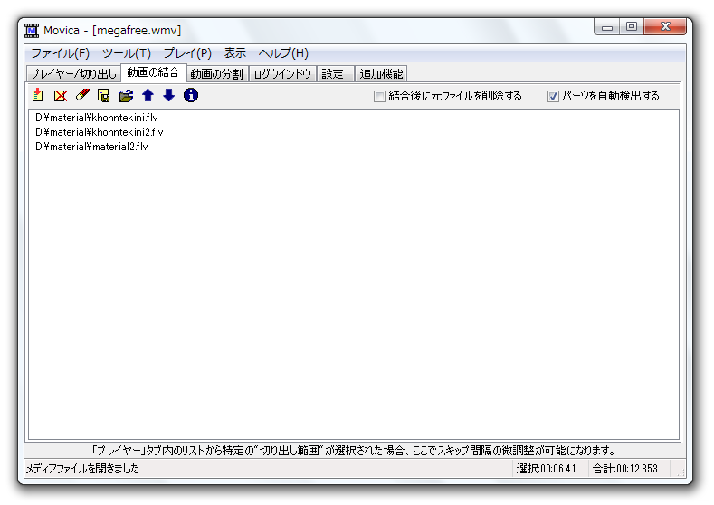This screenshot has height=505, width=714.
Task: Open the プレイ(P) menu
Action: pos(187,53)
